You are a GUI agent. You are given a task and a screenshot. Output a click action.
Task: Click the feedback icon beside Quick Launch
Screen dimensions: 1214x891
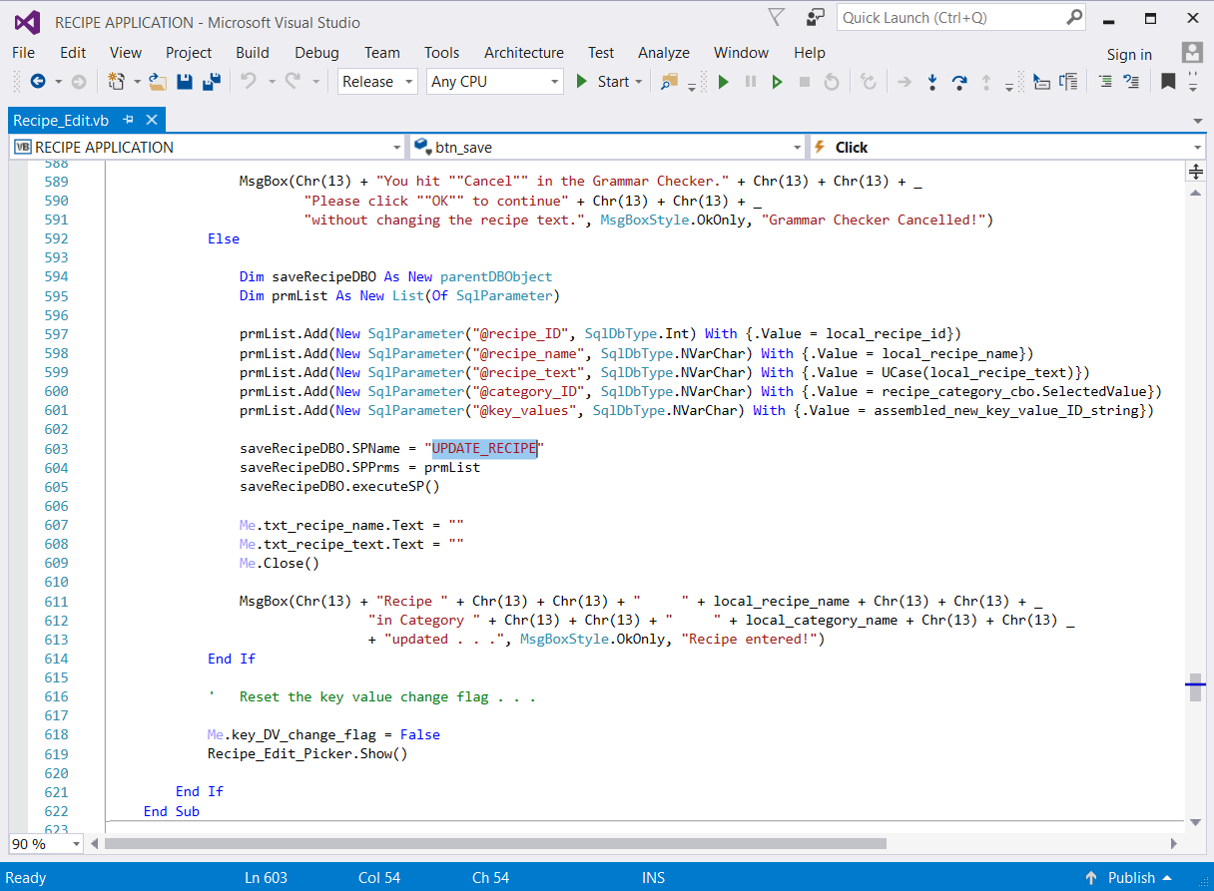[816, 17]
